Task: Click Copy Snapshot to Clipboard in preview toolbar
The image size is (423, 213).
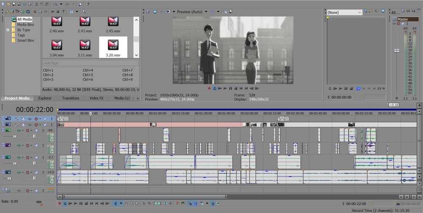Action: 225,11
